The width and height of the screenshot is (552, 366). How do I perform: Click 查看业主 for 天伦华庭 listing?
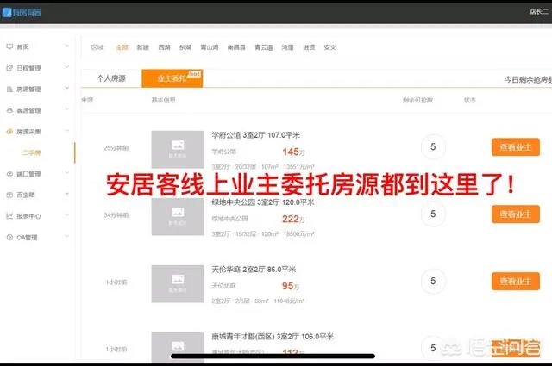pyautogui.click(x=516, y=282)
